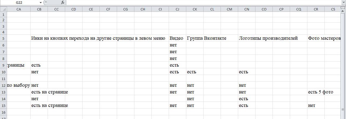Viewport: 346px width, 119px height.
Task: Click the "Инки на кнопках перехода" cell
Action: 39,38
